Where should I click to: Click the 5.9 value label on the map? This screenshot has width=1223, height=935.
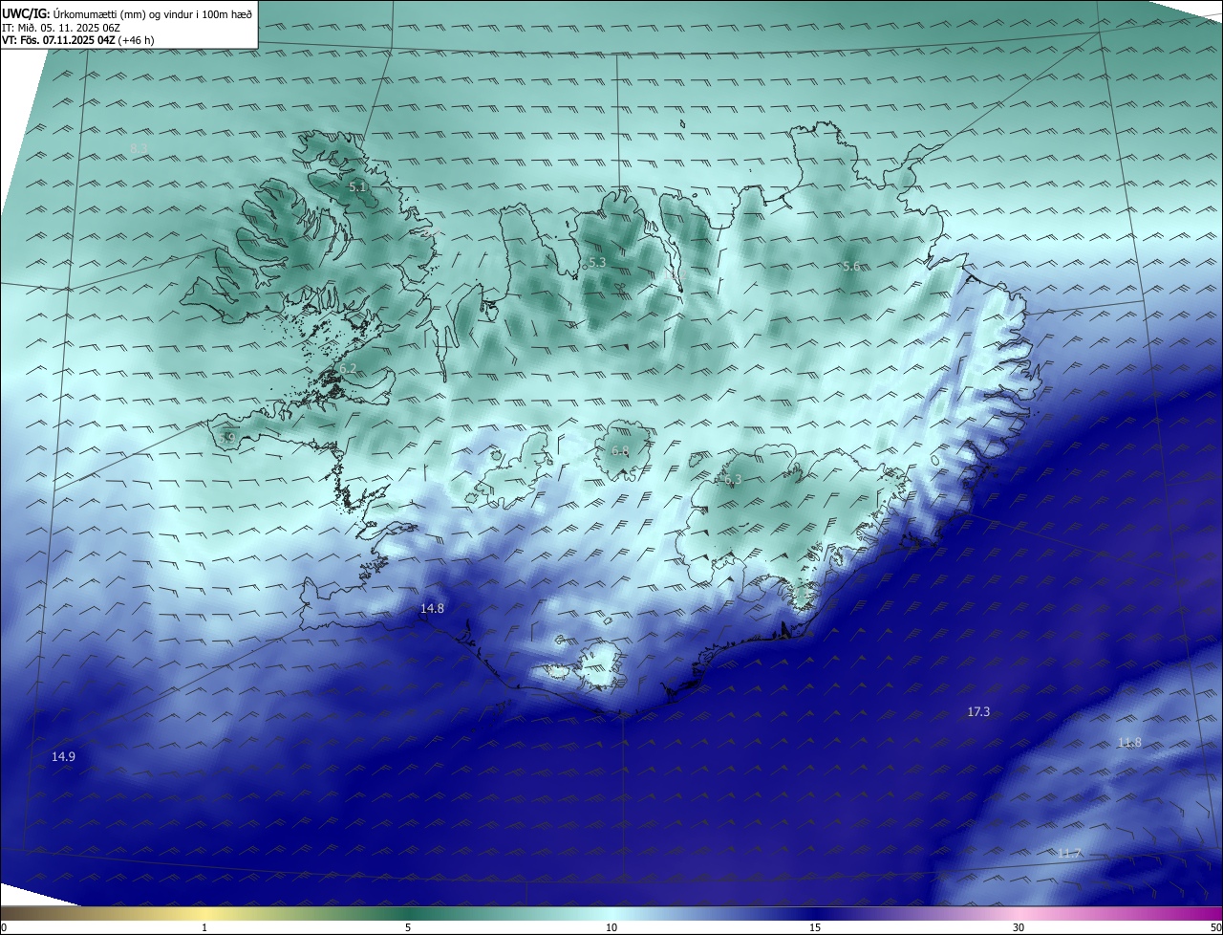click(x=226, y=438)
